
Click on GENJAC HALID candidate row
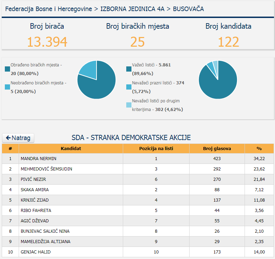(x=36, y=252)
